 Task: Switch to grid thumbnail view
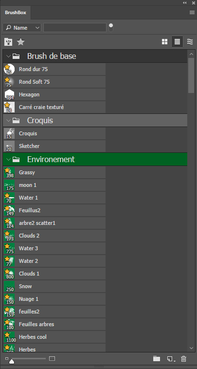click(x=164, y=42)
